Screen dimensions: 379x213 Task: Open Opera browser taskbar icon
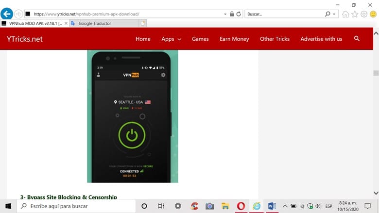pos(241,206)
